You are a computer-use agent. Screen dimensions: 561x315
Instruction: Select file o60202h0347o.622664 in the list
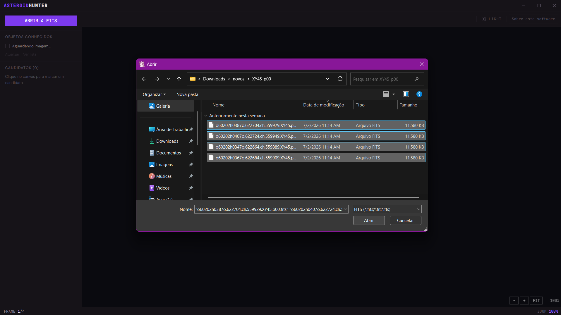316,147
